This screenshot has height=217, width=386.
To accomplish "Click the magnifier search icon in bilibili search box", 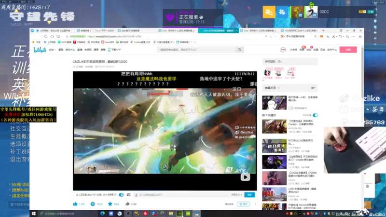I will (239, 50).
